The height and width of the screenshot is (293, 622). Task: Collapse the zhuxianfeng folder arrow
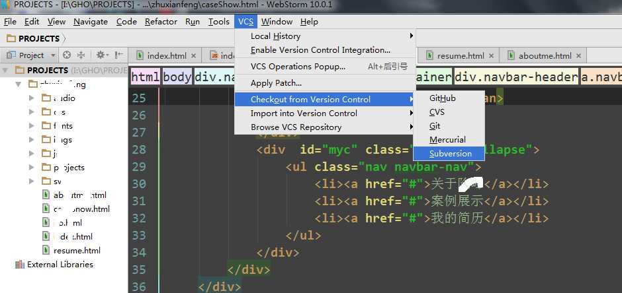tap(19, 84)
